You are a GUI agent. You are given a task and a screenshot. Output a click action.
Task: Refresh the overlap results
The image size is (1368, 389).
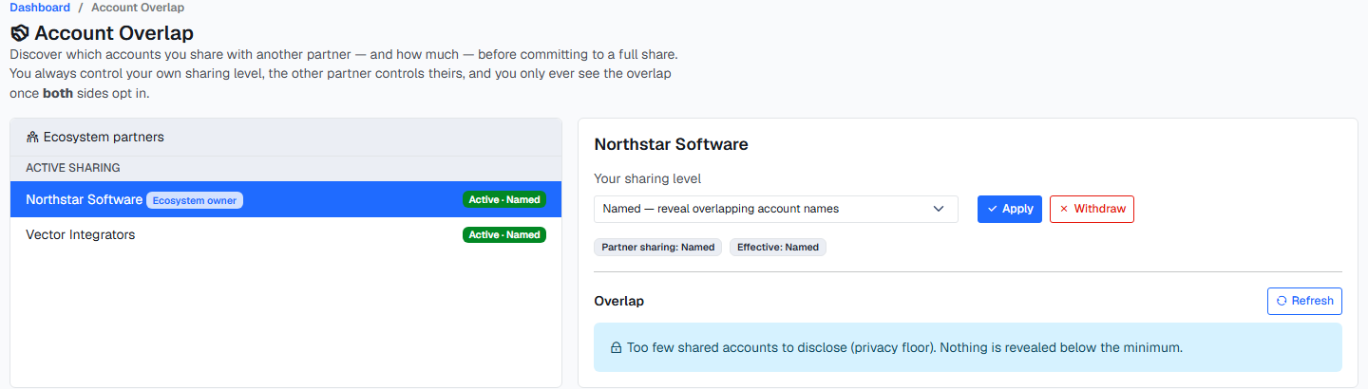point(1304,301)
